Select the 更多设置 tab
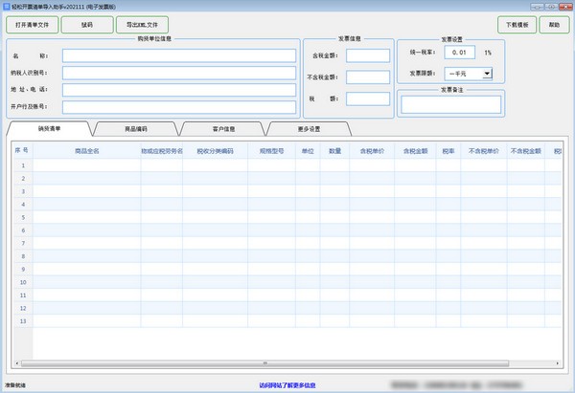Viewport: 575px width, 393px height. [309, 128]
